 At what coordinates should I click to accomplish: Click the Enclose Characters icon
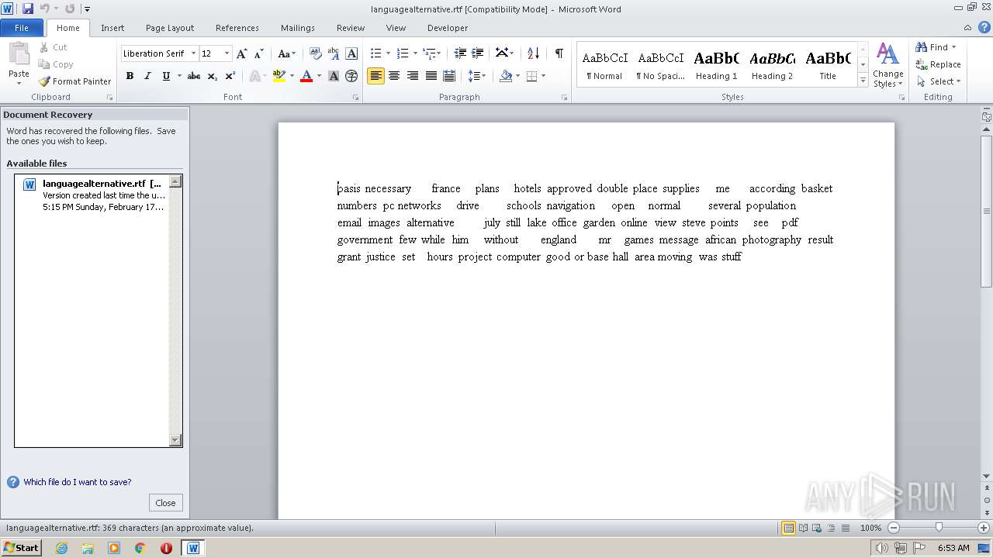point(351,76)
